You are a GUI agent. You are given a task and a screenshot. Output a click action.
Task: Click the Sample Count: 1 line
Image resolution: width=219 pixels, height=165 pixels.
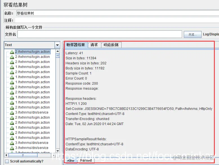tap(78, 73)
